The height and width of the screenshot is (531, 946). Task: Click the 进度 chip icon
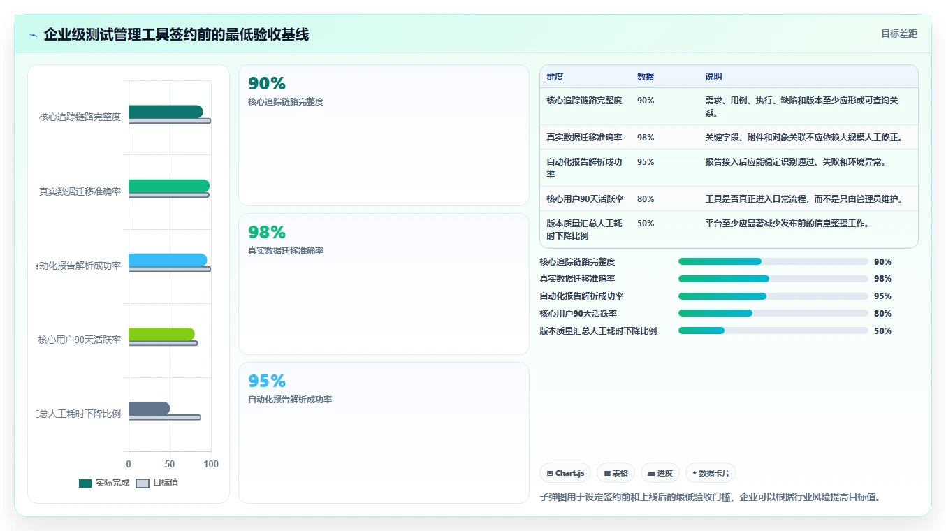click(x=652, y=473)
